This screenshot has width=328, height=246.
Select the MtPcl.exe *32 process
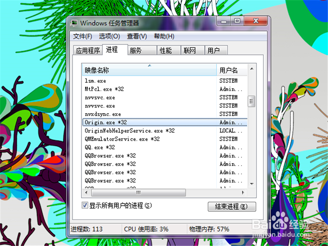pyautogui.click(x=165, y=89)
